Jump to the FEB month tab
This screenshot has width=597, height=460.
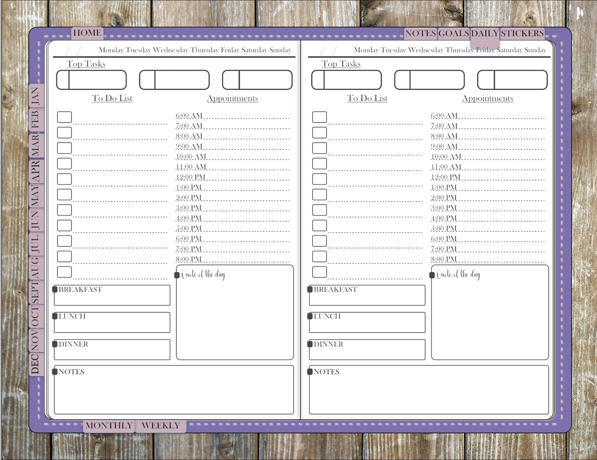coord(36,120)
